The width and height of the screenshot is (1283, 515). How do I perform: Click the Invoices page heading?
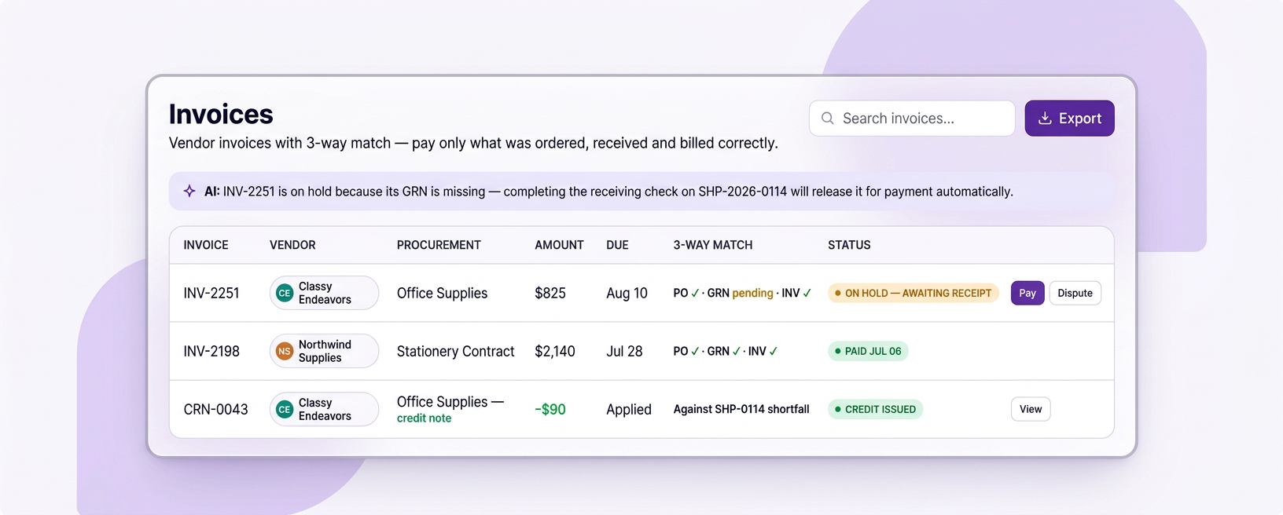(221, 115)
